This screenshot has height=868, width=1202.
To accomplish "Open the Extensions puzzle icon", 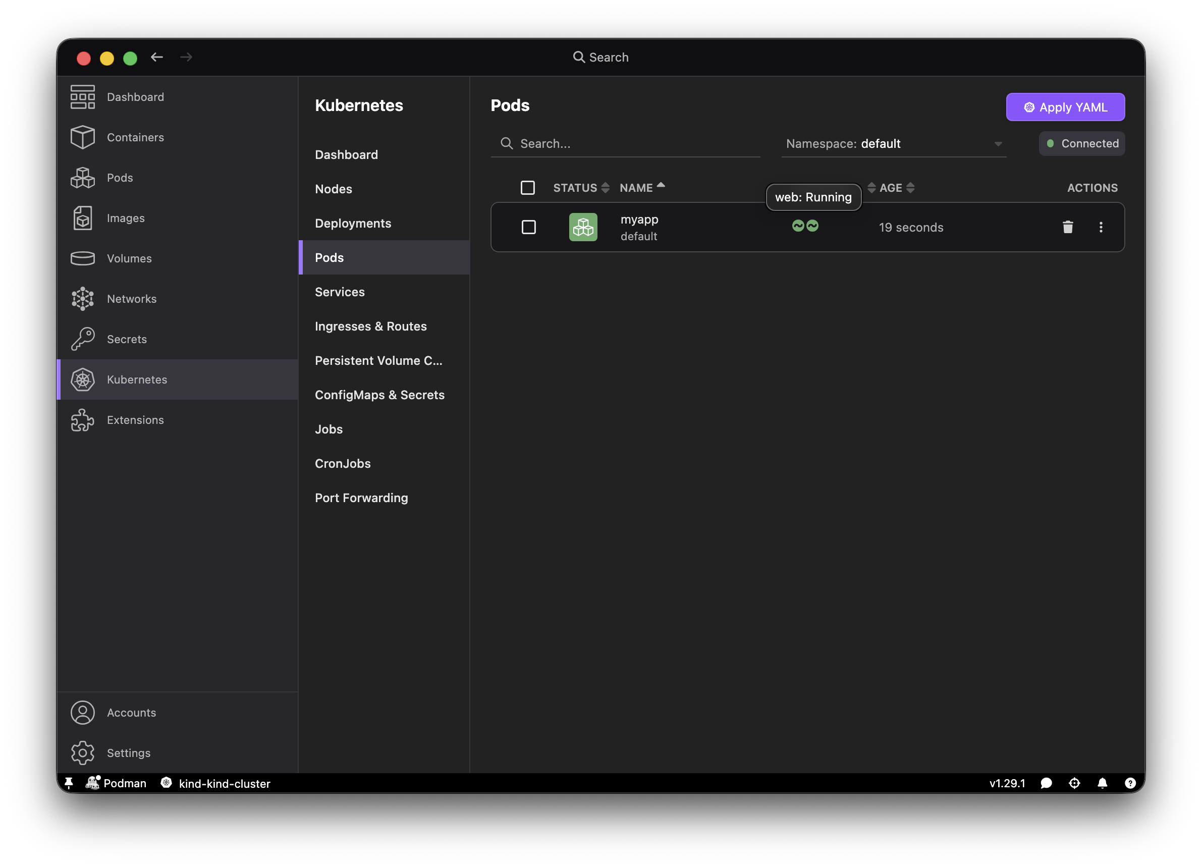I will coord(82,420).
